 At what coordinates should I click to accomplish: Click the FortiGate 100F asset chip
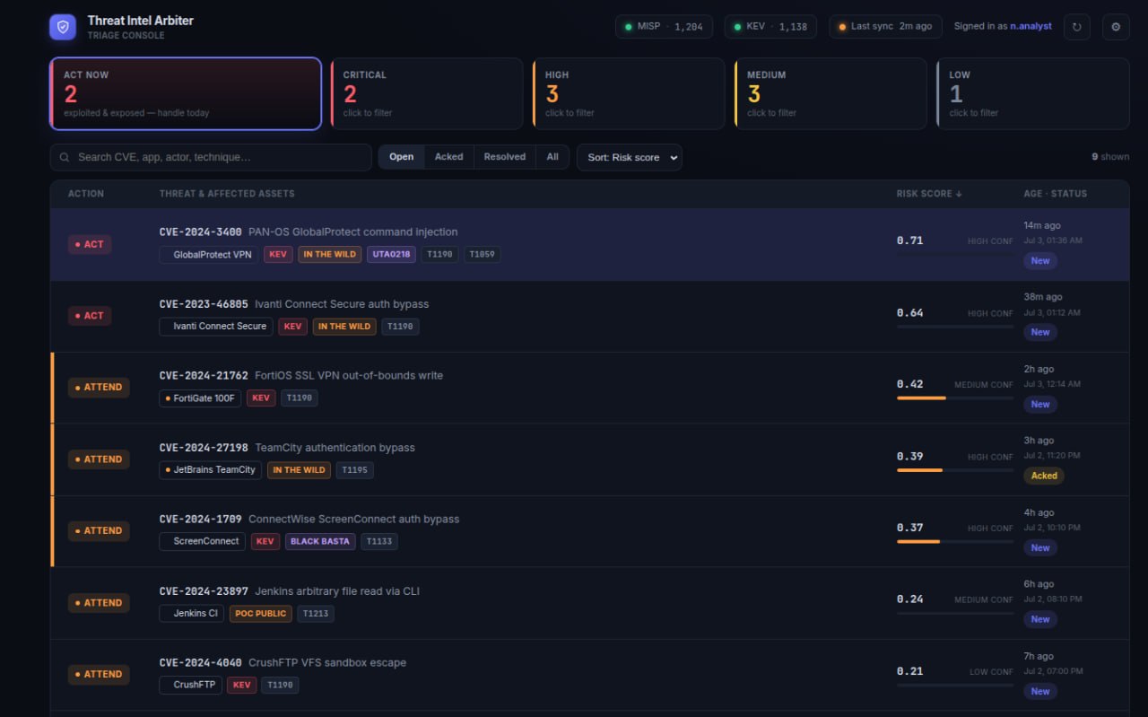click(200, 398)
